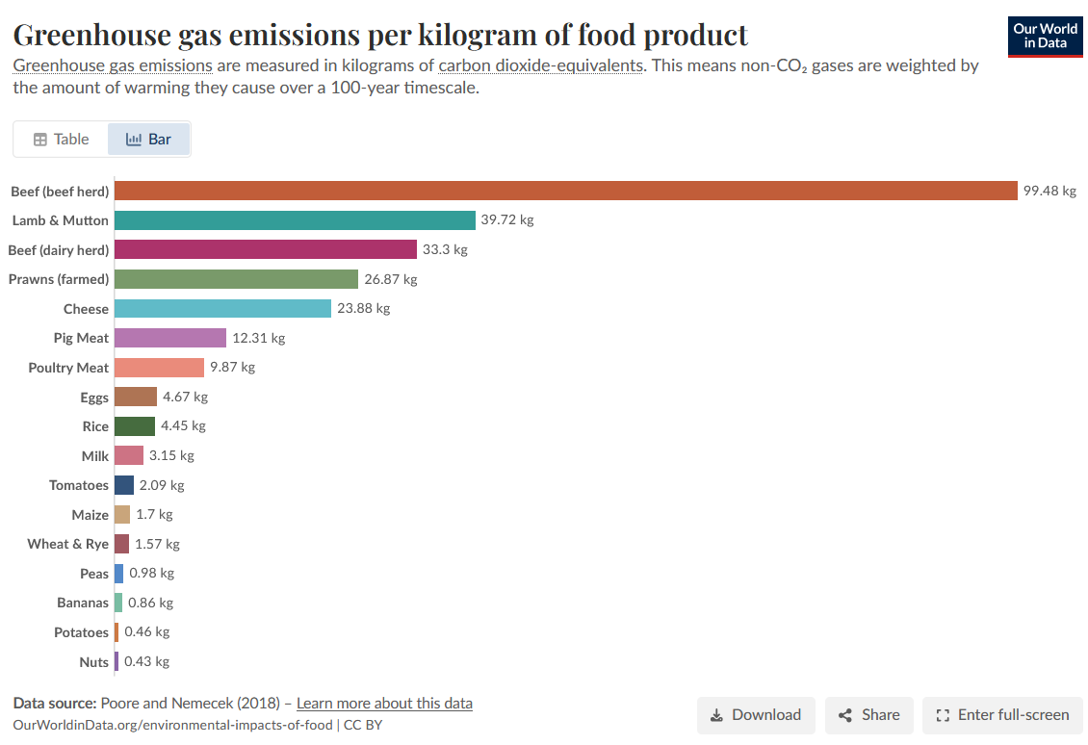
Task: Open the Greenhouse gas emissions definition link
Action: (113, 65)
